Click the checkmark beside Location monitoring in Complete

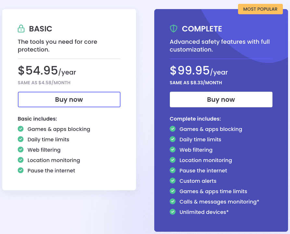click(x=173, y=160)
